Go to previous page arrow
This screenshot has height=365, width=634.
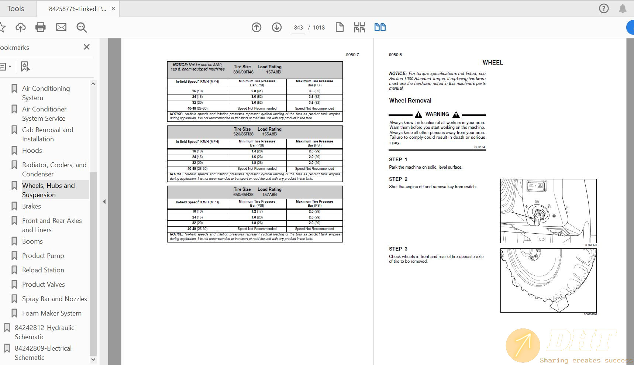click(256, 27)
